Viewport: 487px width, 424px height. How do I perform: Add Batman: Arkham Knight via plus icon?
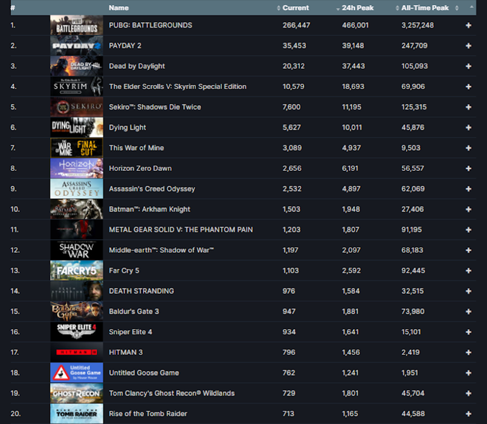tap(468, 209)
